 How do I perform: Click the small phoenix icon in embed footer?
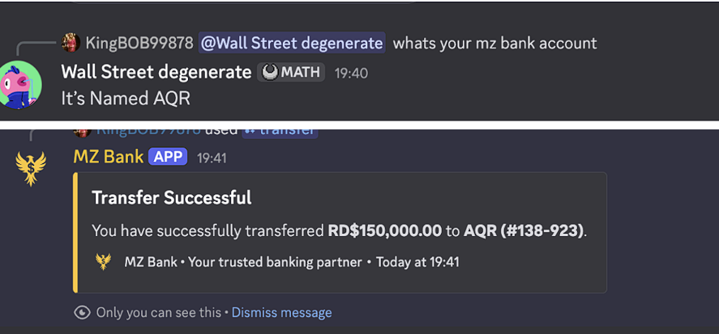(x=103, y=261)
